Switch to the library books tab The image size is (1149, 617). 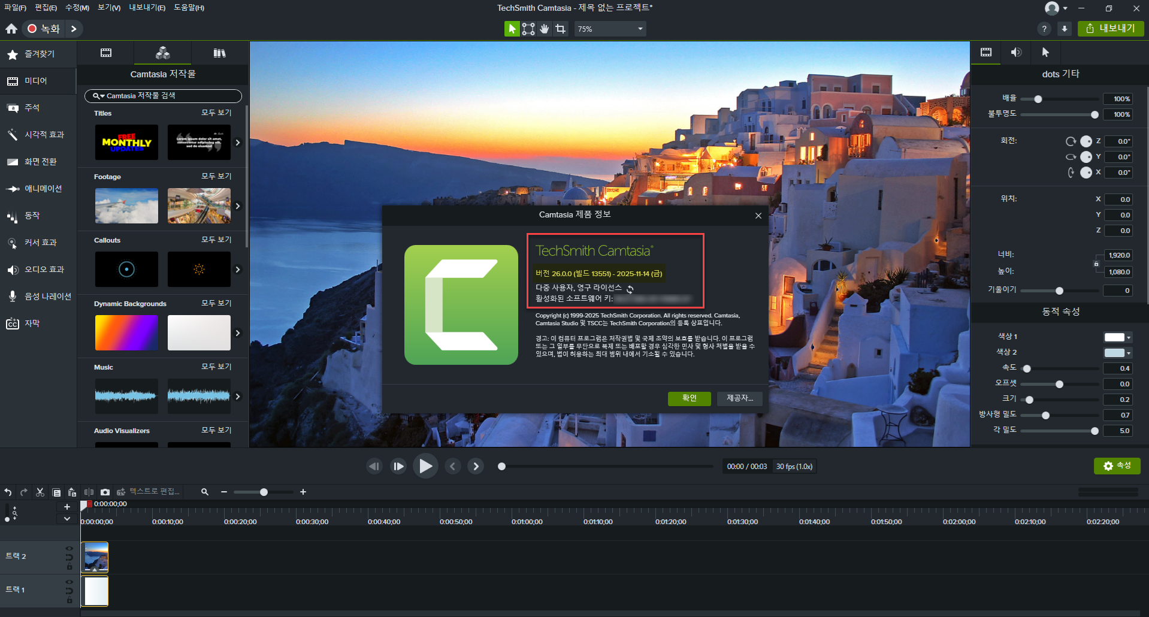point(220,53)
